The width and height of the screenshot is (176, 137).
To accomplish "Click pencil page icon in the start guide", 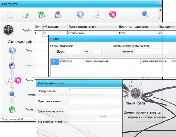I will coord(7,80).
